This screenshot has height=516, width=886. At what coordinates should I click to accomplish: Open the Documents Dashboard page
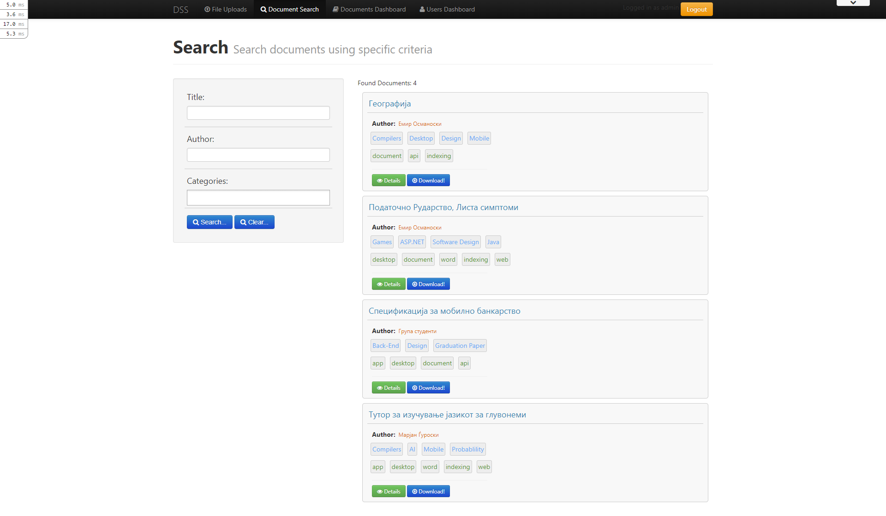point(369,9)
